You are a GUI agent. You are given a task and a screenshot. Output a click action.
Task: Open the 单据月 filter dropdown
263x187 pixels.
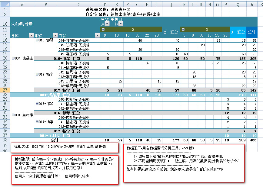click(x=107, y=24)
